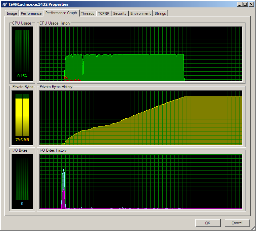Maximize the Properties window
This screenshot has width=256, height=231.
click(245, 4)
